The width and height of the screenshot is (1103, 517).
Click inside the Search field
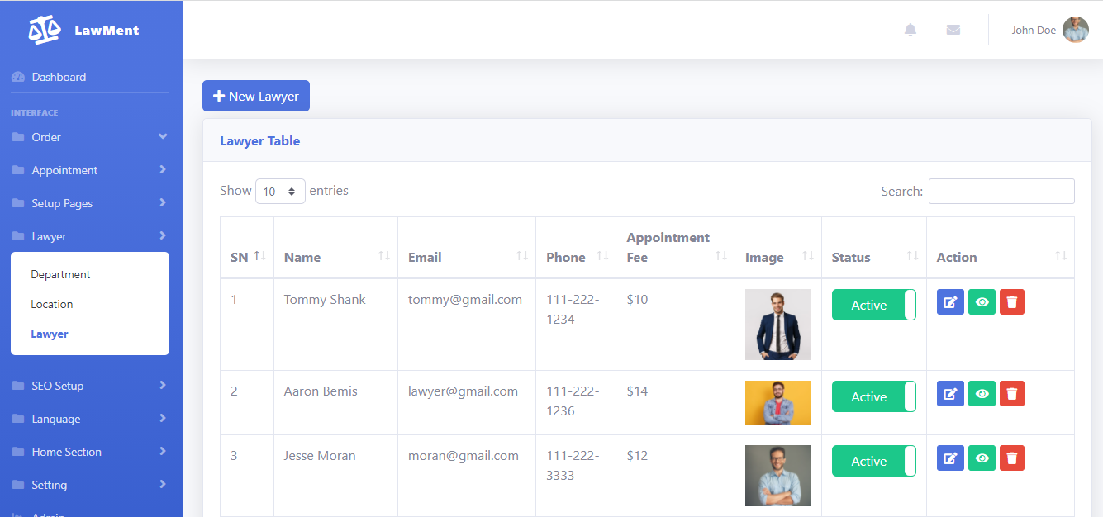pyautogui.click(x=1001, y=191)
